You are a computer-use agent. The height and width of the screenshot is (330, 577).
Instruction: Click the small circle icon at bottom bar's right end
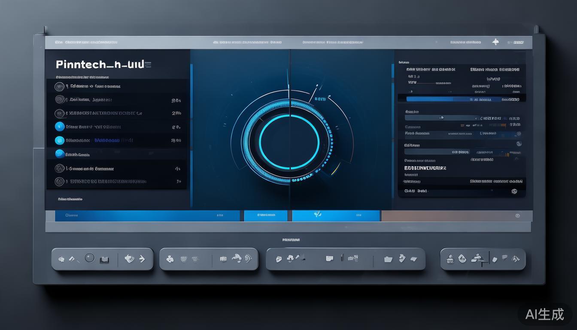pos(517,216)
